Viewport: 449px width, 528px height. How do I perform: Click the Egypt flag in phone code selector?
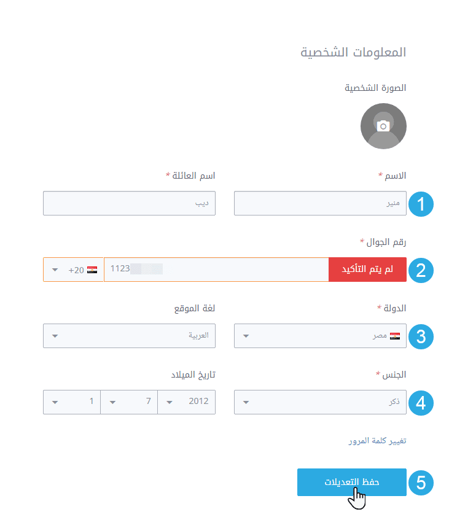click(92, 270)
